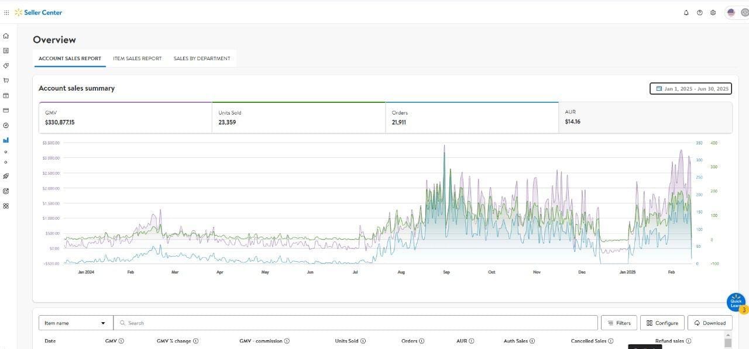
Task: Switch to Item Sales Report tab
Action: tap(137, 58)
